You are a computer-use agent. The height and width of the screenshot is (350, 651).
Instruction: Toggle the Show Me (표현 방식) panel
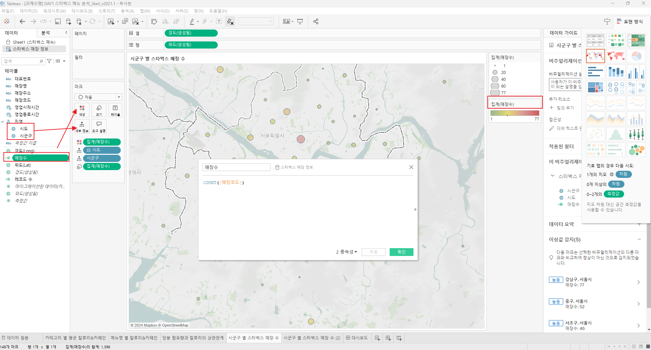(x=630, y=21)
